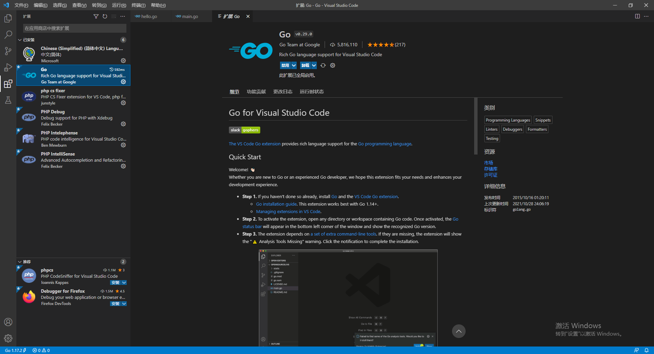Open the Terminal menu
Image resolution: width=654 pixels, height=354 pixels.
click(x=139, y=5)
